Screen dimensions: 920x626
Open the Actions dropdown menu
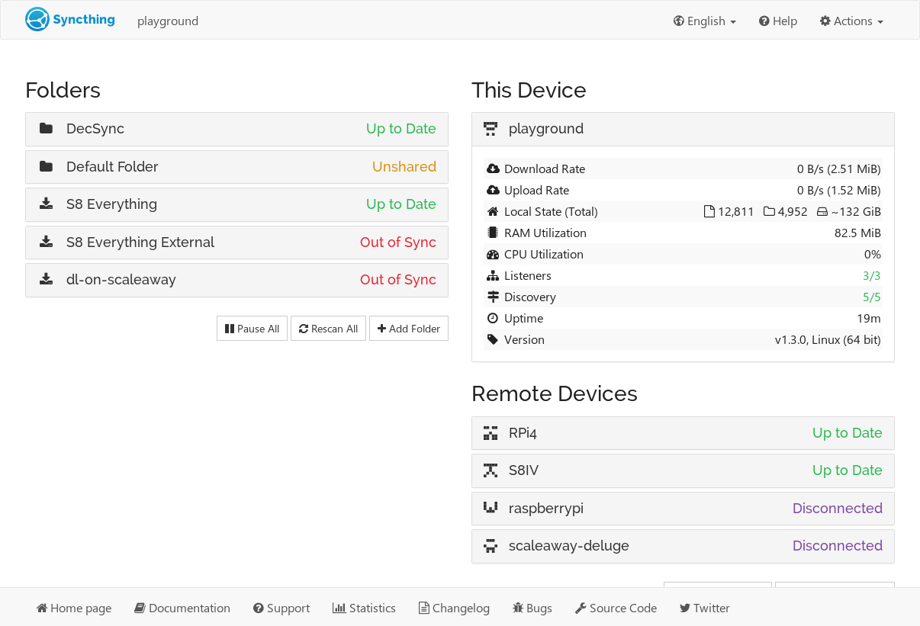click(851, 21)
